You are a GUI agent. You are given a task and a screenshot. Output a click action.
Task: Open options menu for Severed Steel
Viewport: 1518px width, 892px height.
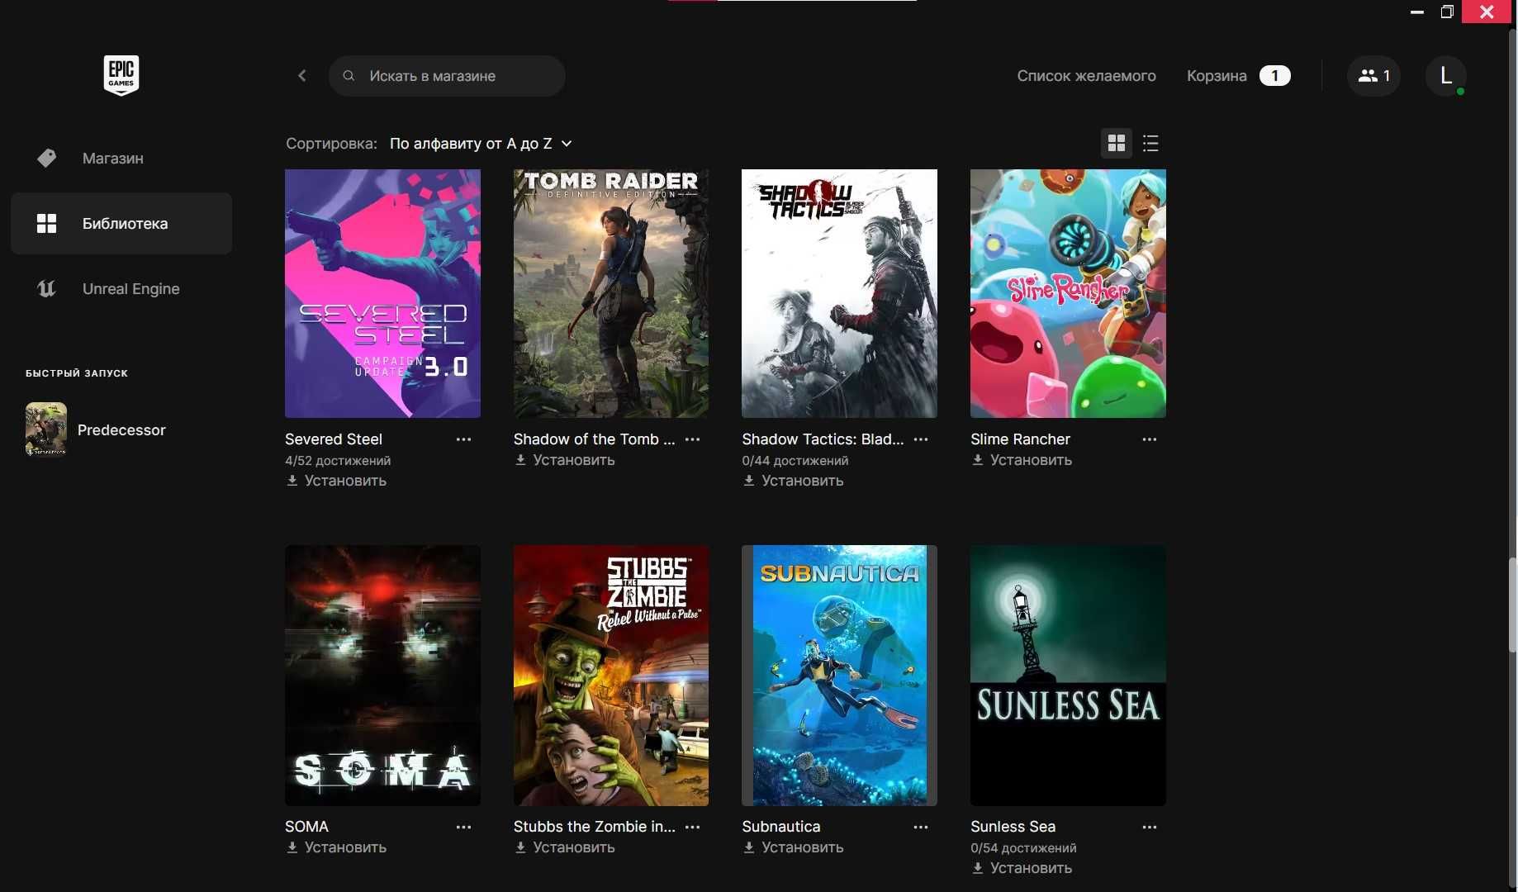coord(463,439)
